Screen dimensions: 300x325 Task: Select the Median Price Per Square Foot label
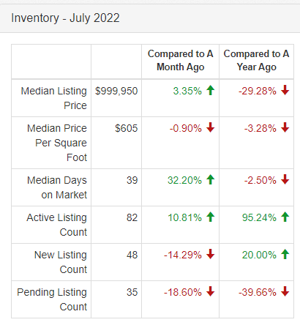[57, 143]
